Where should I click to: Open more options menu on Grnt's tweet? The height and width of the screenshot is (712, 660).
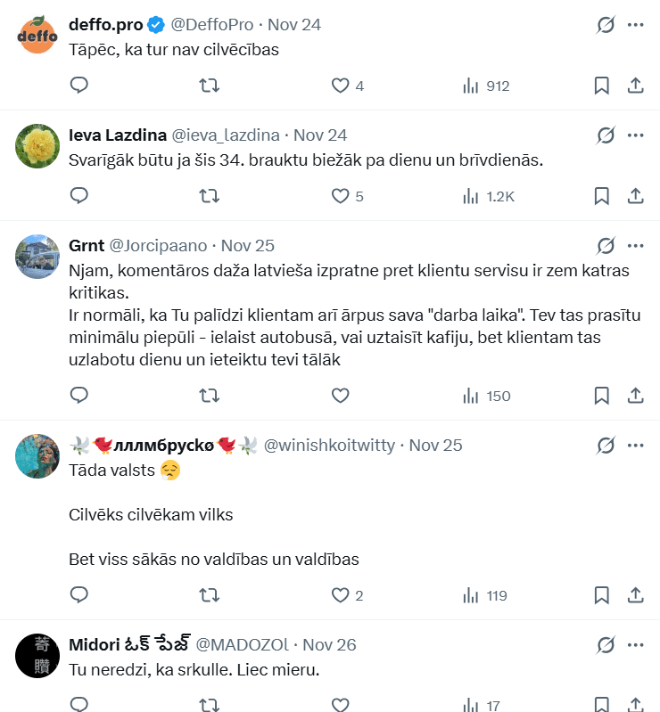tap(636, 246)
